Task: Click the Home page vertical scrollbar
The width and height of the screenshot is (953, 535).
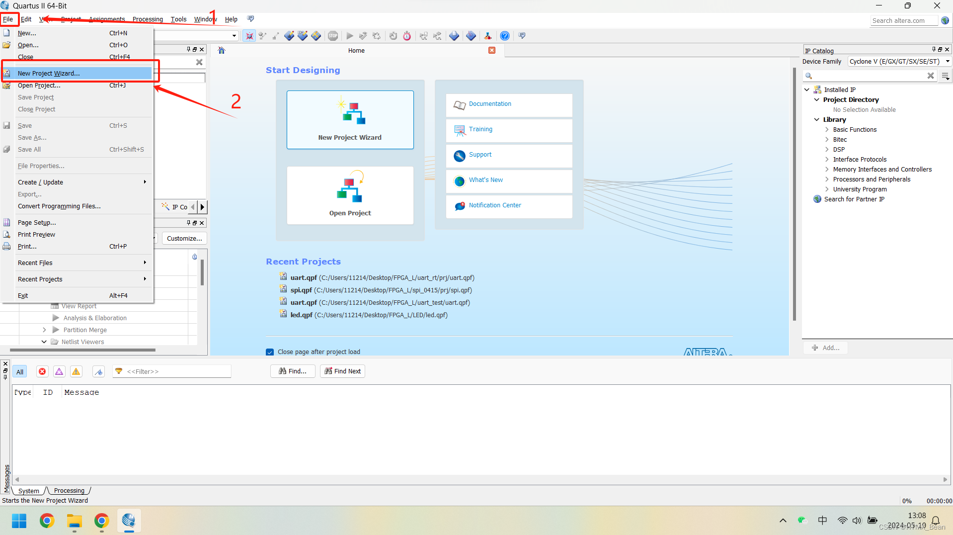Action: (x=794, y=194)
